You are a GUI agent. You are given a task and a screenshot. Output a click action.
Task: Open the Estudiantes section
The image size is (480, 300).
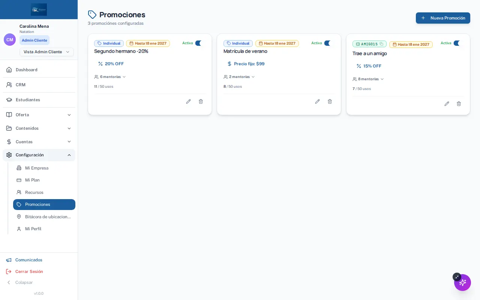(x=39, y=100)
